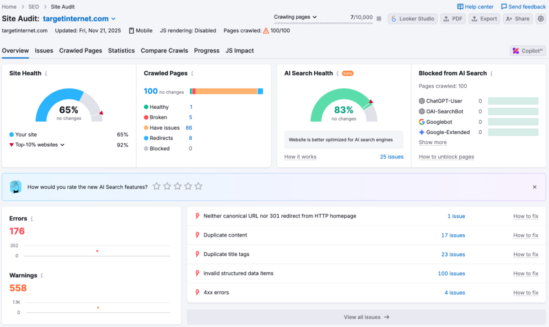Dismiss the AI Search rating banner

click(534, 187)
